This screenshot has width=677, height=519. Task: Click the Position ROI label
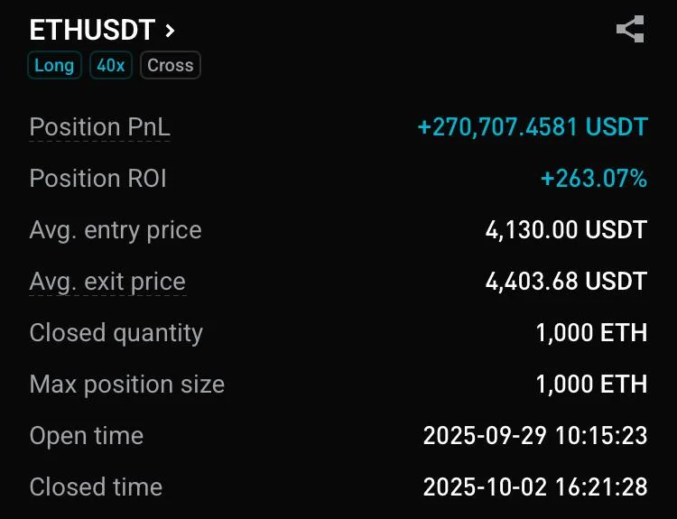coord(97,179)
